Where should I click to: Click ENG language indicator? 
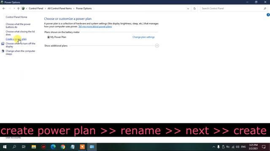243,147
